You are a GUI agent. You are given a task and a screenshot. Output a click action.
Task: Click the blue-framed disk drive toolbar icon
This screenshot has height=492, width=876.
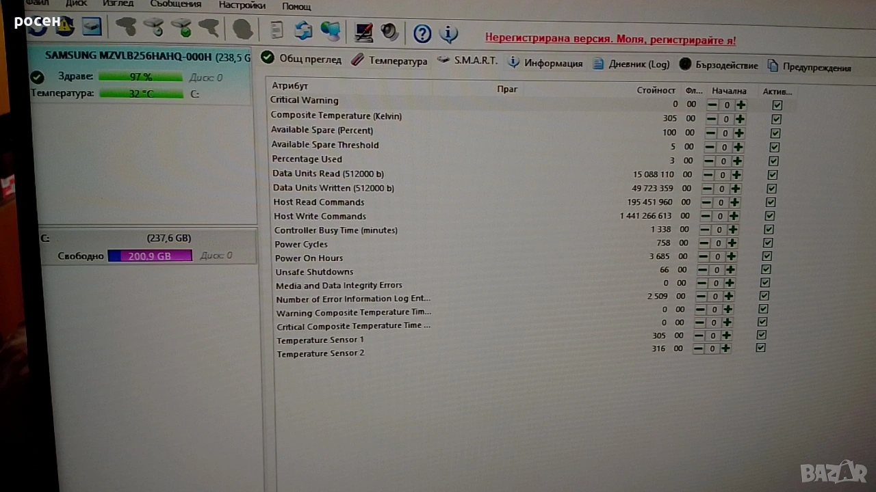coord(91,27)
